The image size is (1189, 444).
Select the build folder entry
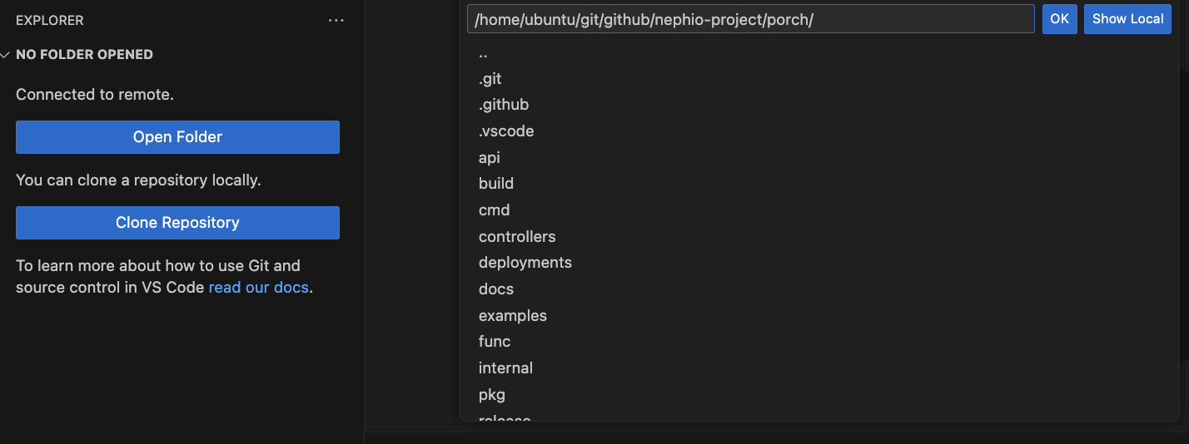(x=496, y=184)
